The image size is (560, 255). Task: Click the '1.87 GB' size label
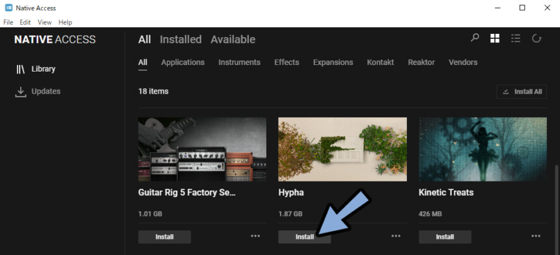(x=290, y=214)
